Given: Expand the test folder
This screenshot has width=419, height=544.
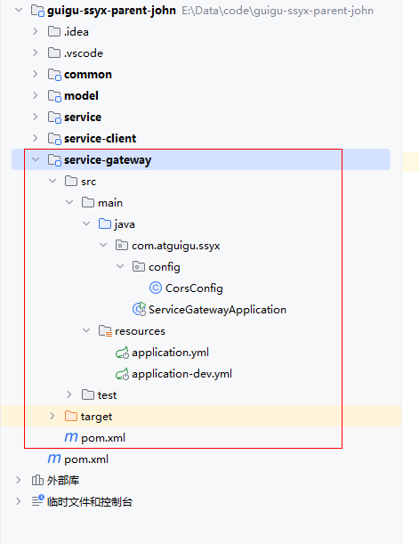Looking at the screenshot, I should click(69, 394).
